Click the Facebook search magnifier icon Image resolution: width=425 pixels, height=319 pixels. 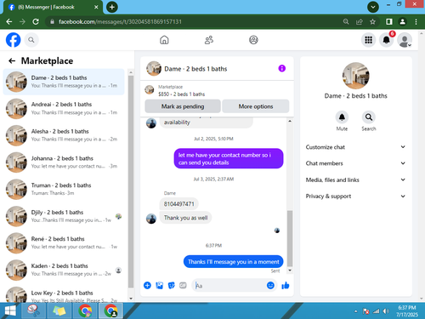click(x=31, y=40)
